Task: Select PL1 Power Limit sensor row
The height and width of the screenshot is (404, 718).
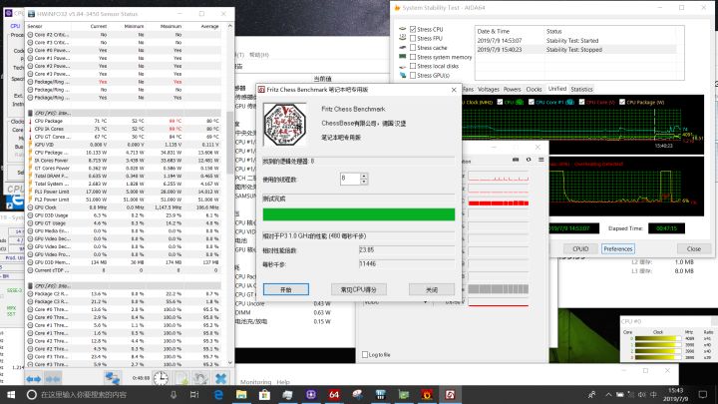Action: [124, 192]
